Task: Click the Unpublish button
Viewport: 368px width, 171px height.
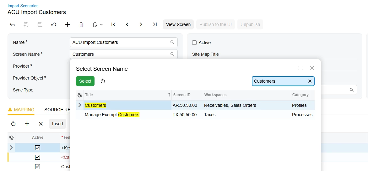Action: pos(250,24)
